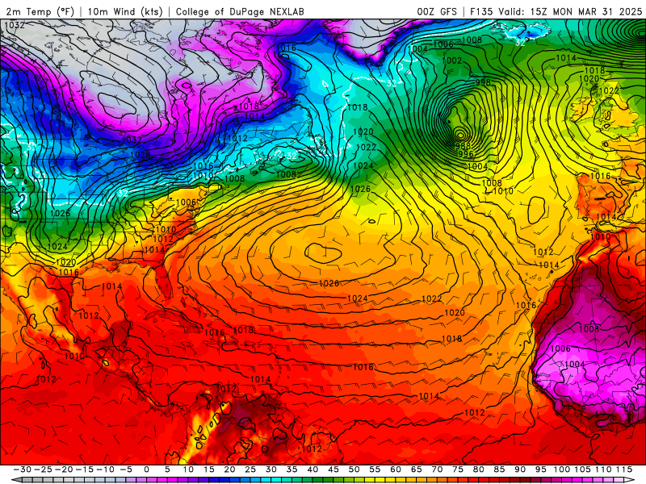646x484 pixels.
Task: Select the '-25' color scale value
Action: (x=43, y=469)
